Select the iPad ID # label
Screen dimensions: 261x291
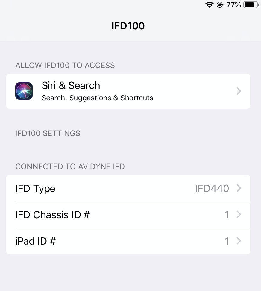click(36, 241)
